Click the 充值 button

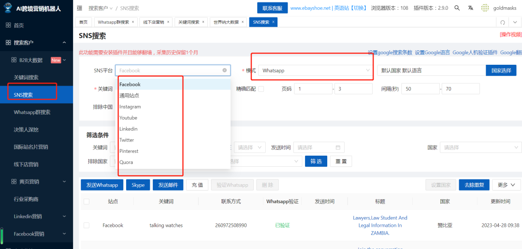(197, 185)
